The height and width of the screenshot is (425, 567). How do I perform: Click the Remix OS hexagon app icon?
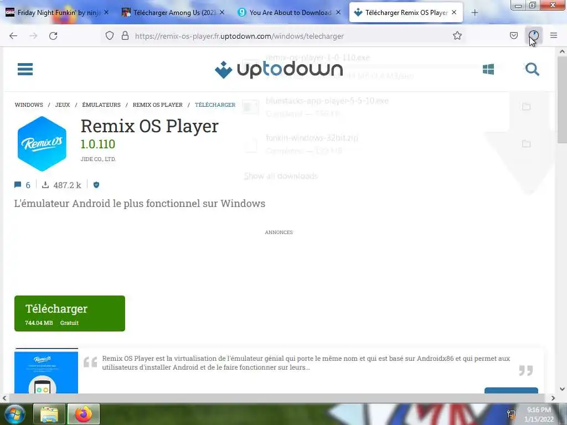coord(42,143)
